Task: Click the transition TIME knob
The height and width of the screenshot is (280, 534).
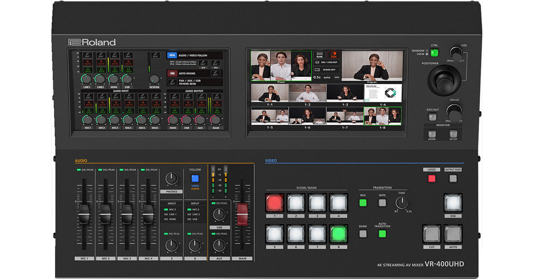Action: pos(401,203)
